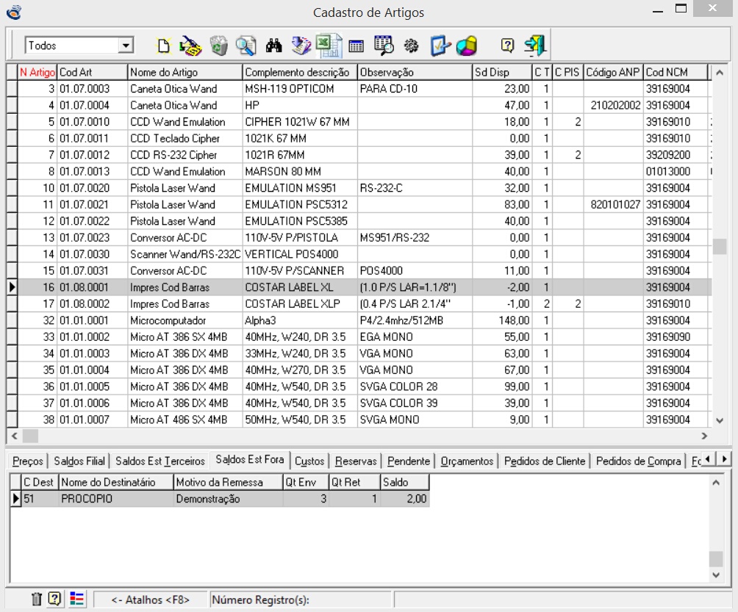Click the Demonstração cell
738x612 pixels.
click(229, 499)
